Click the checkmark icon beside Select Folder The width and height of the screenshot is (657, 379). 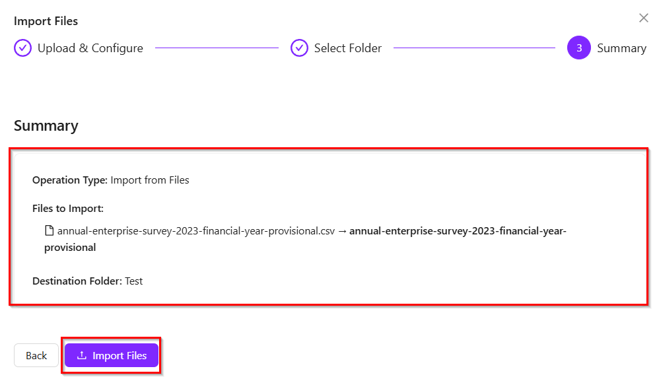tap(300, 48)
